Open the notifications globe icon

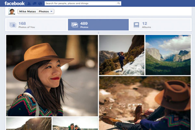coord(40,4)
